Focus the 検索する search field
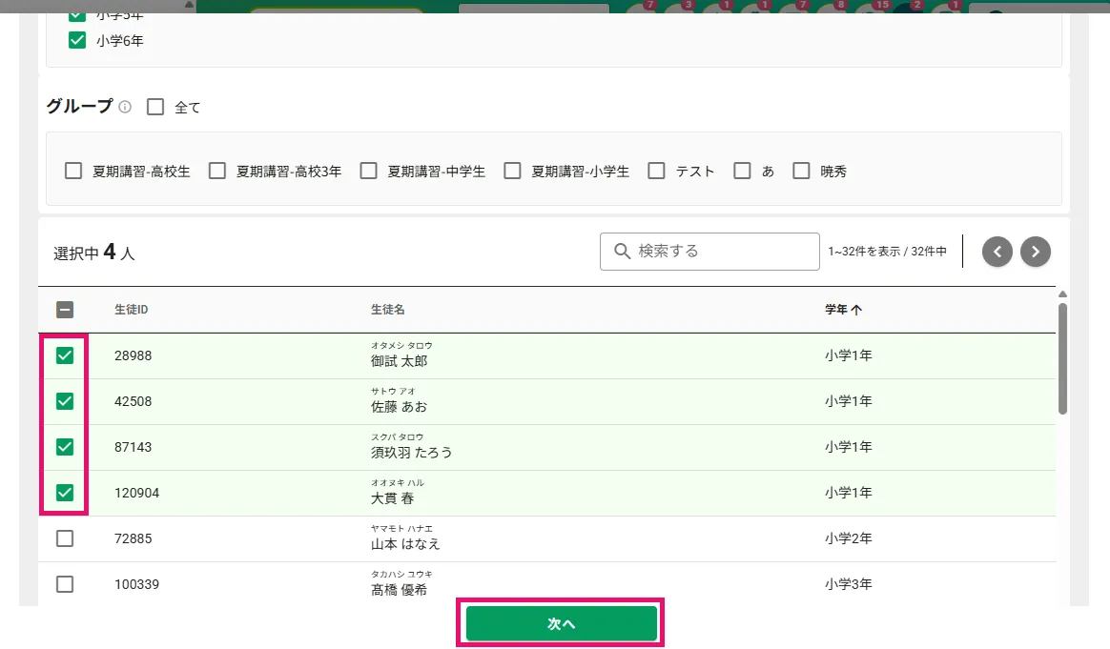 pyautogui.click(x=709, y=252)
